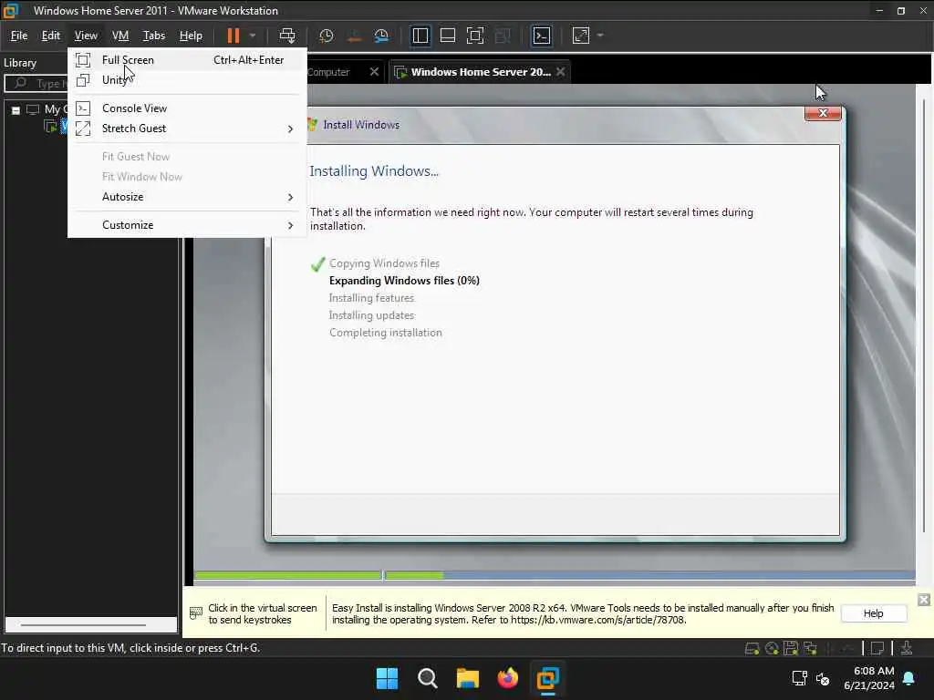The image size is (934, 700).
Task: Dismiss the Easy Install notification bar
Action: click(x=923, y=600)
